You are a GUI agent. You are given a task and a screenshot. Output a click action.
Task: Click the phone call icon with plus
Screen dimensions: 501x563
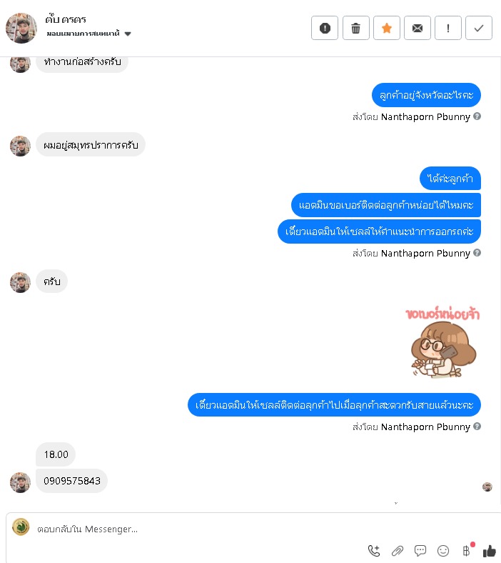tap(374, 550)
